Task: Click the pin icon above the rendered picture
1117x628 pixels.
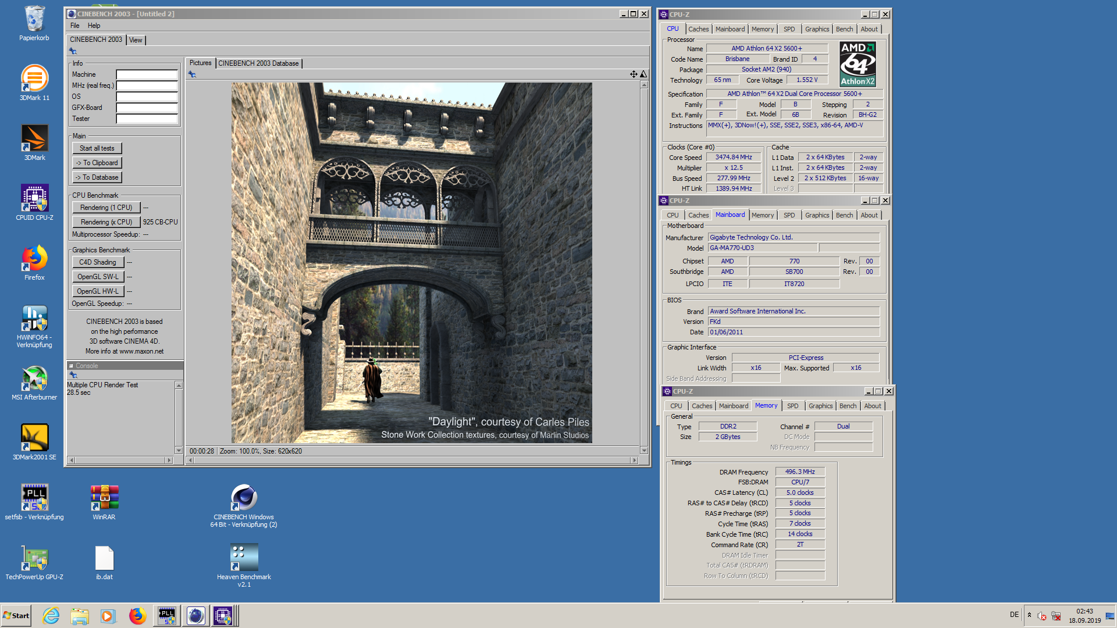Action: coord(193,74)
